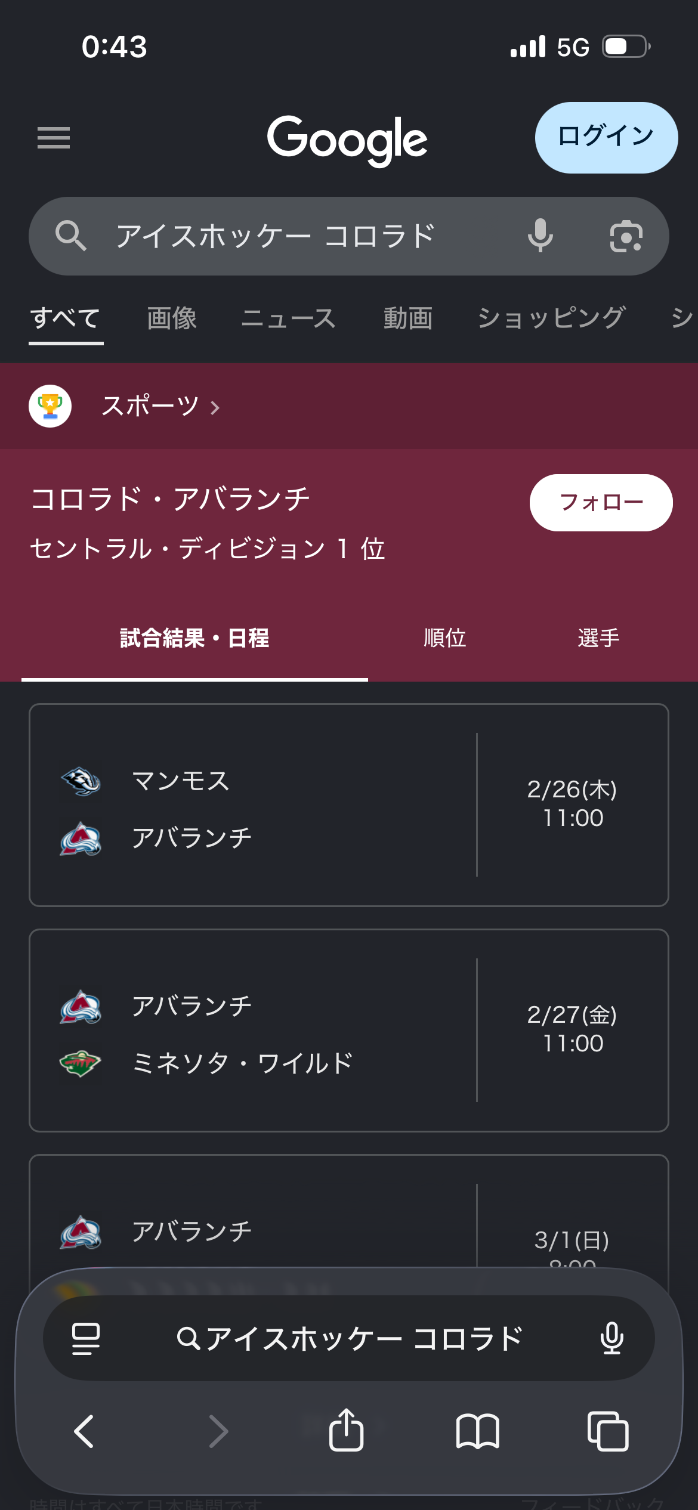Open Google Lens camera search
Viewport: 698px width, 1510px height.
tap(626, 236)
